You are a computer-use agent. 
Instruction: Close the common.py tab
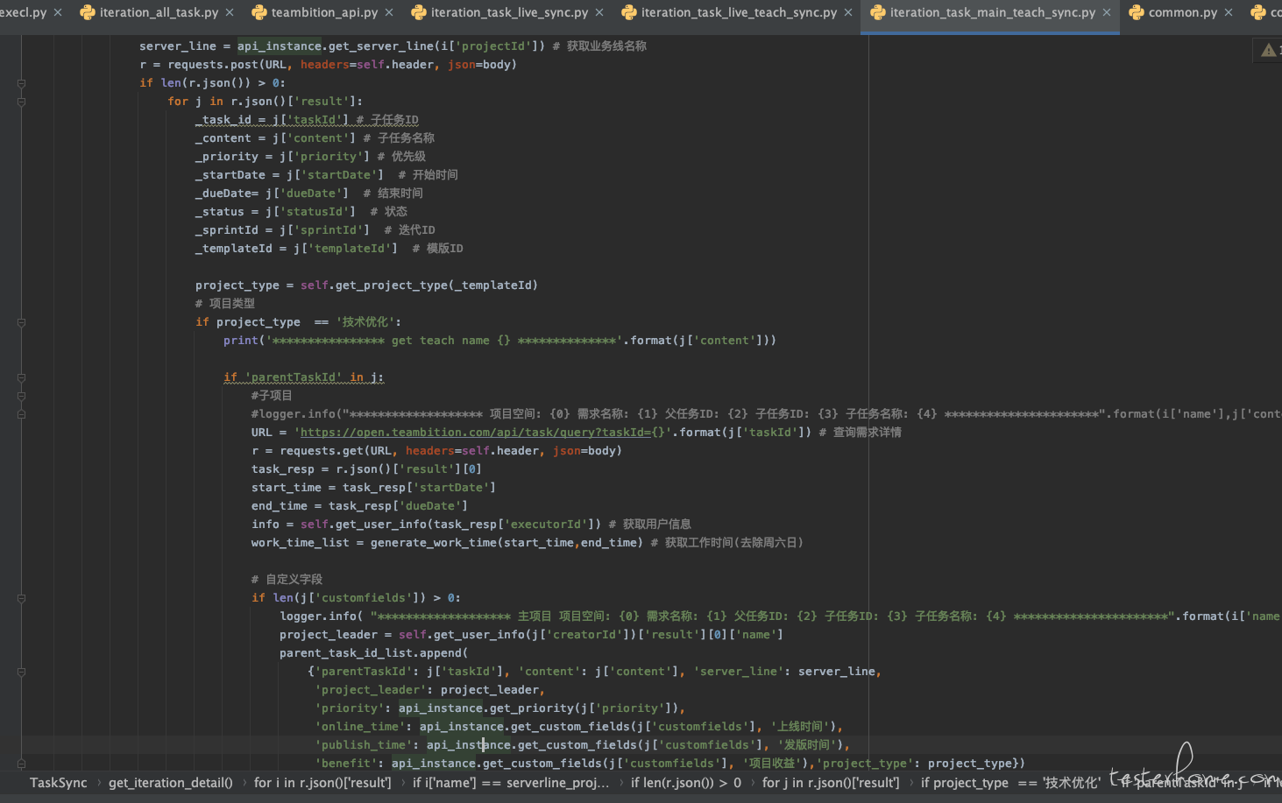1229,12
